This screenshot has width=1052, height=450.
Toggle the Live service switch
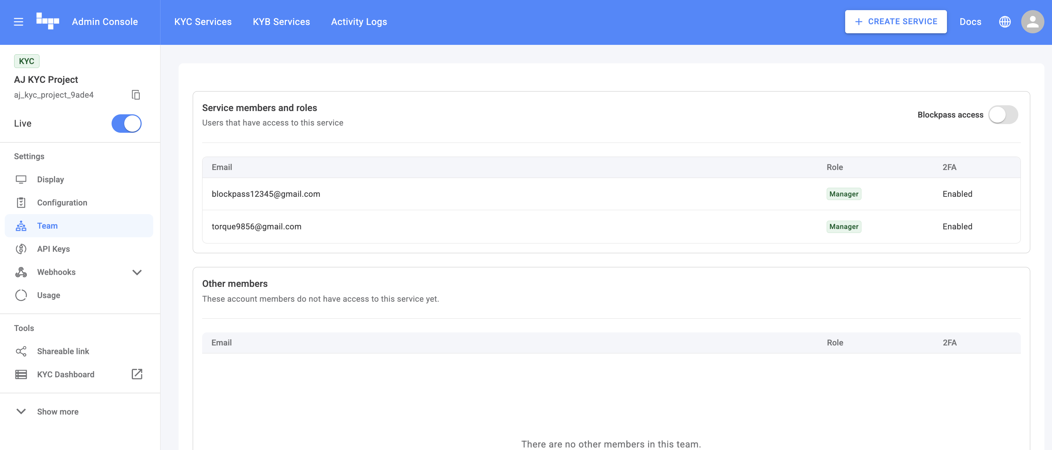tap(126, 123)
